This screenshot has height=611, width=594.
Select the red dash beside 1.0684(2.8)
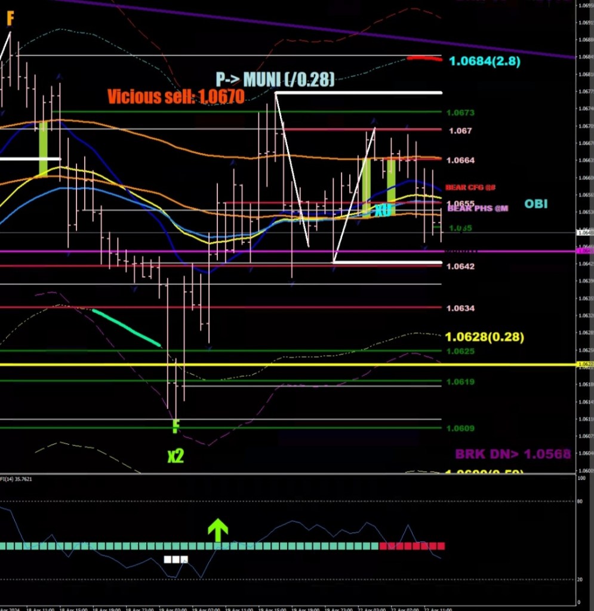tap(424, 59)
